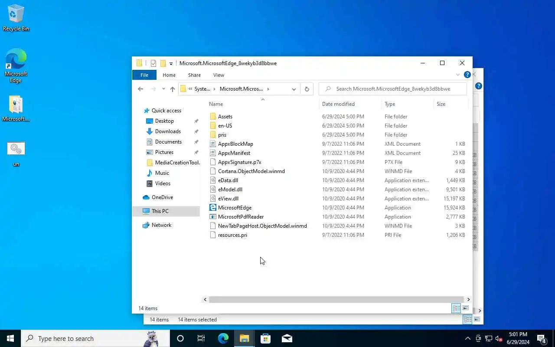Select the AppxManifest XML file

234,153
